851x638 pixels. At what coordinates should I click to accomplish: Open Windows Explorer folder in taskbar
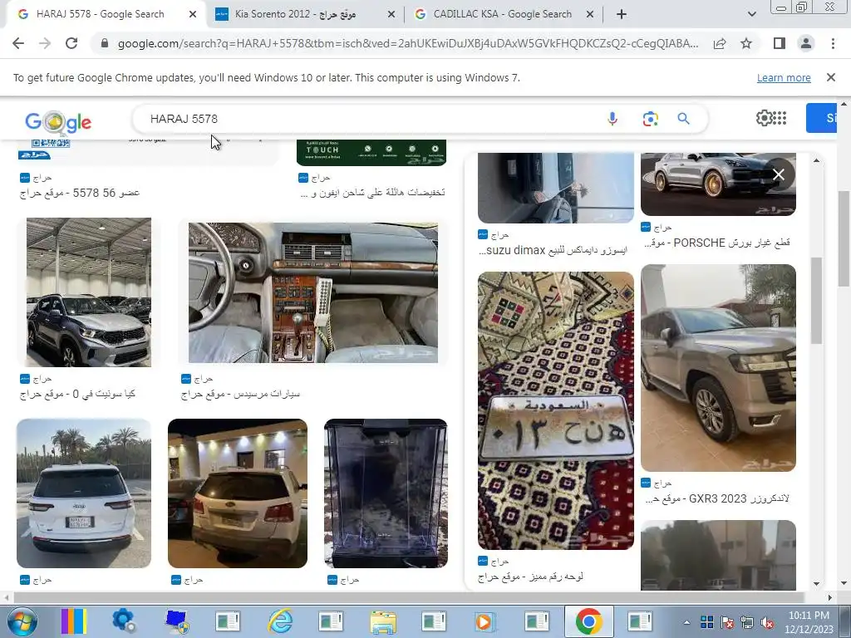tap(383, 621)
